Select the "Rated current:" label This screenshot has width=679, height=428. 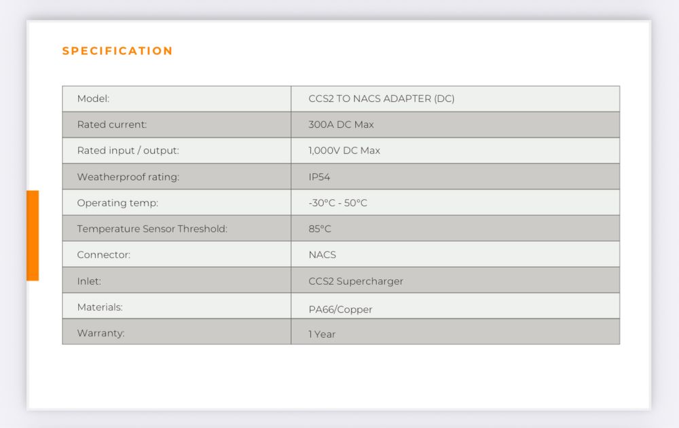pyautogui.click(x=112, y=124)
